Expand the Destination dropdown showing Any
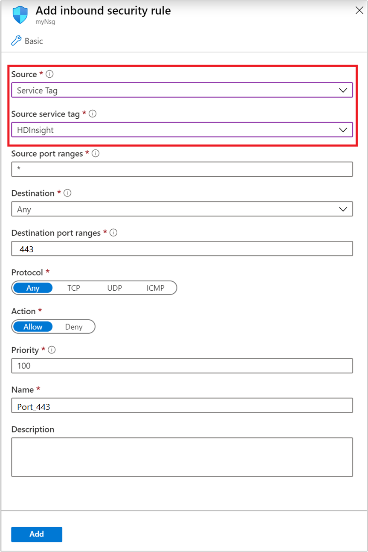 (182, 209)
